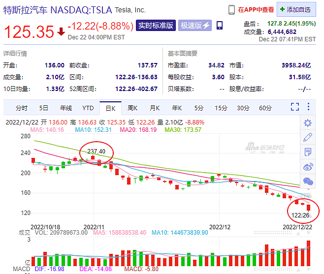Open the three-dot more options menu

click(x=308, y=107)
